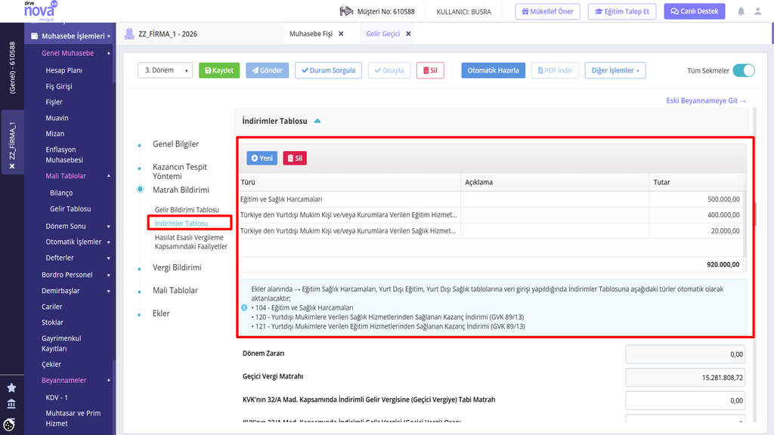Expand the Otomatik İşlemler submenu
The height and width of the screenshot is (435, 774).
click(109, 242)
